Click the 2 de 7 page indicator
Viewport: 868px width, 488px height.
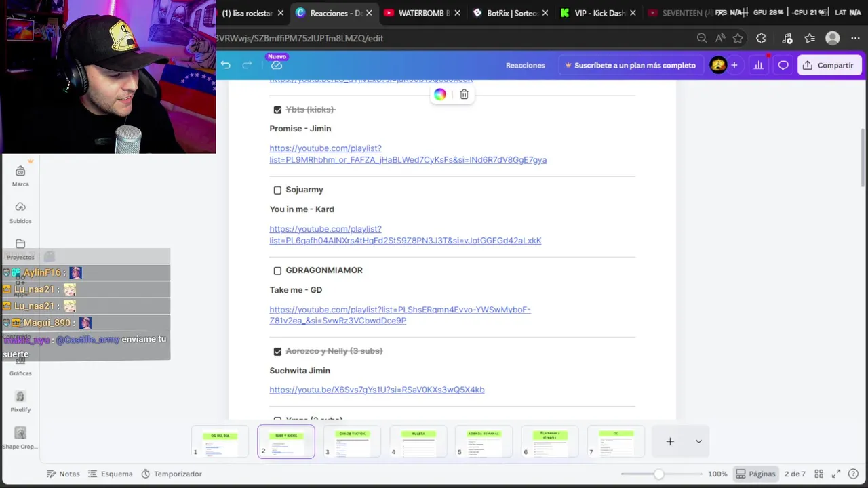[795, 474]
